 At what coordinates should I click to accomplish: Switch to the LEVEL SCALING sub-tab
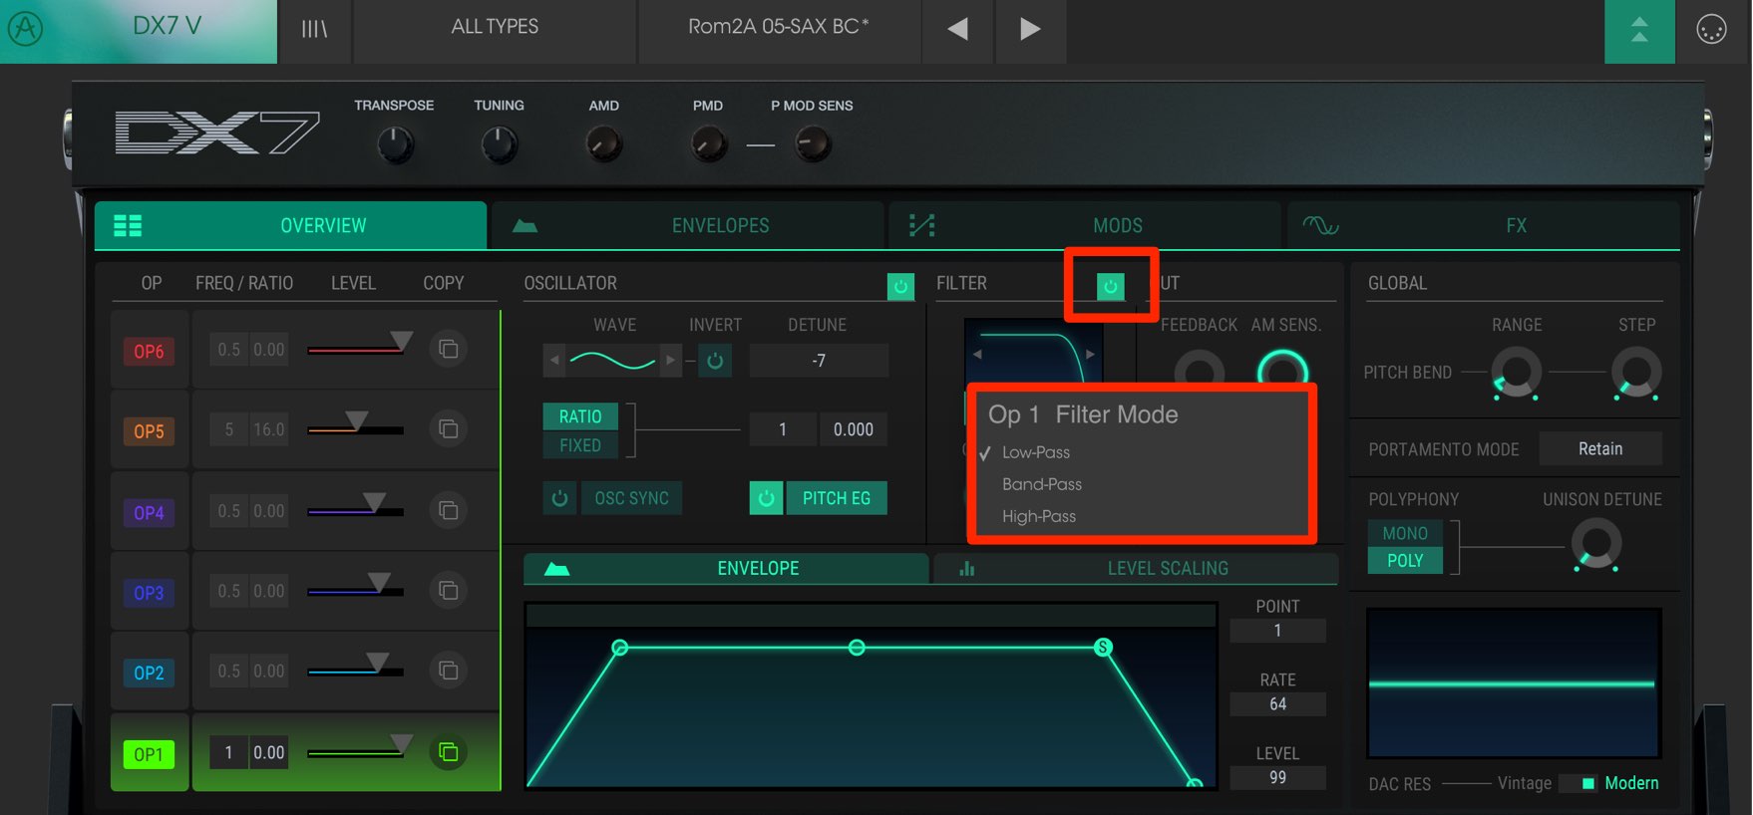pyautogui.click(x=1136, y=568)
